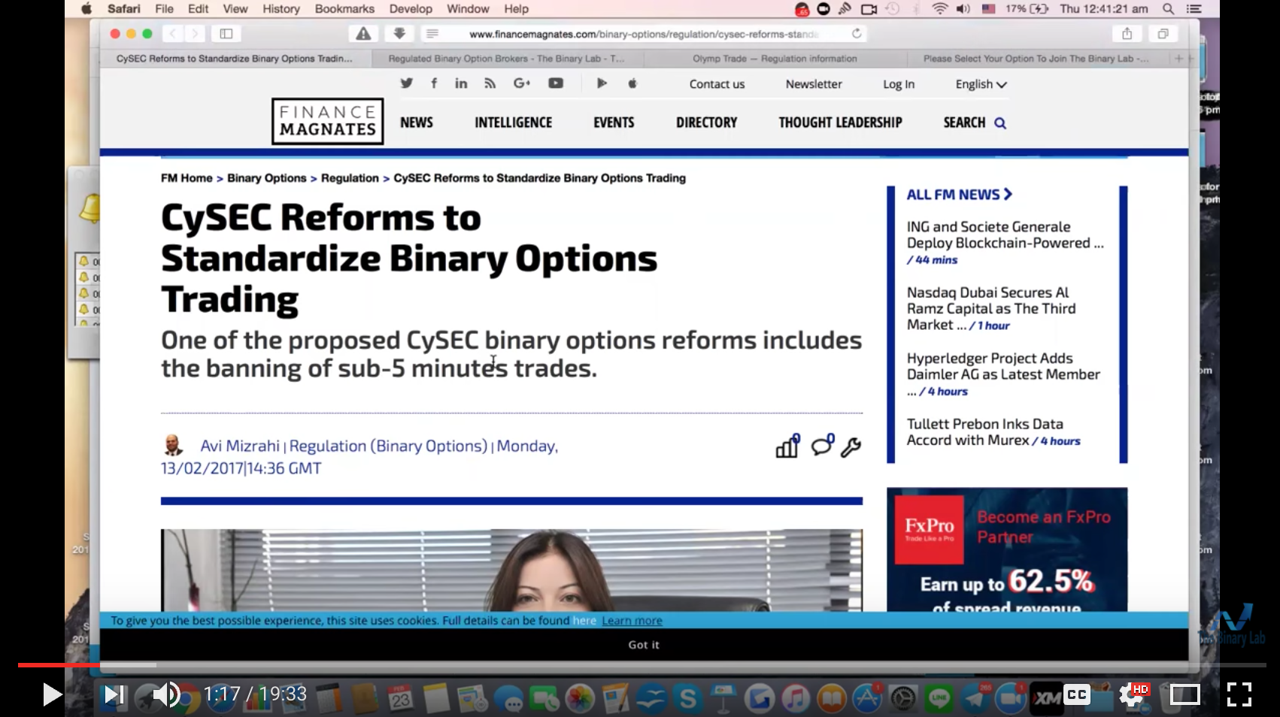This screenshot has height=717, width=1280.
Task: Open Safari Reader view icon
Action: (x=432, y=33)
